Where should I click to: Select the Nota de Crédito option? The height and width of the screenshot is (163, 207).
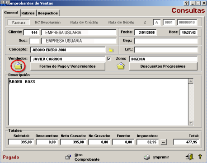(x=84, y=23)
